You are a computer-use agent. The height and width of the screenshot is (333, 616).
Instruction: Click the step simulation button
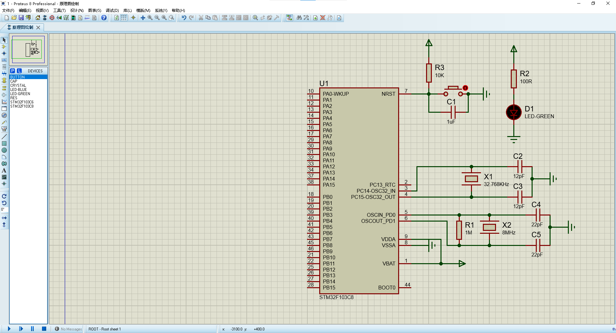click(x=21, y=329)
